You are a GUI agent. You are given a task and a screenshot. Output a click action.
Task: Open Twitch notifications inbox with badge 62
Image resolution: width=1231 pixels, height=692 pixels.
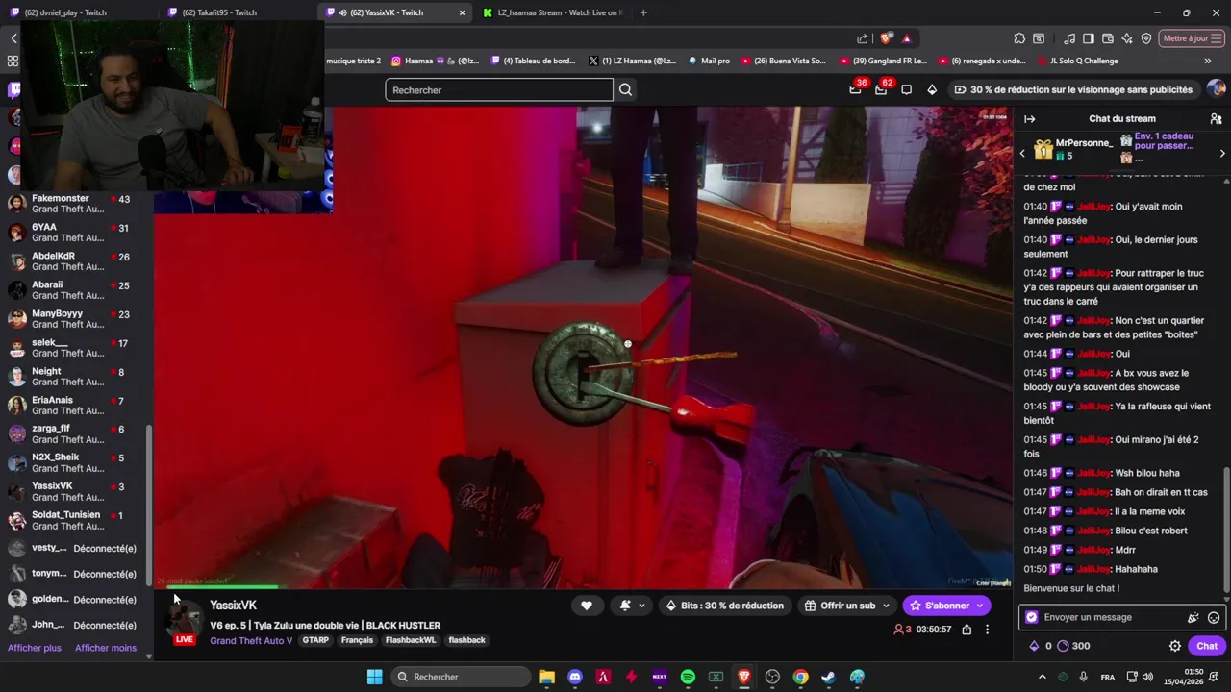coord(881,89)
